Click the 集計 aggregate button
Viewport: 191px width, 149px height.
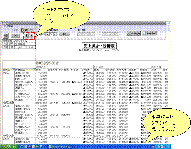pos(64,34)
